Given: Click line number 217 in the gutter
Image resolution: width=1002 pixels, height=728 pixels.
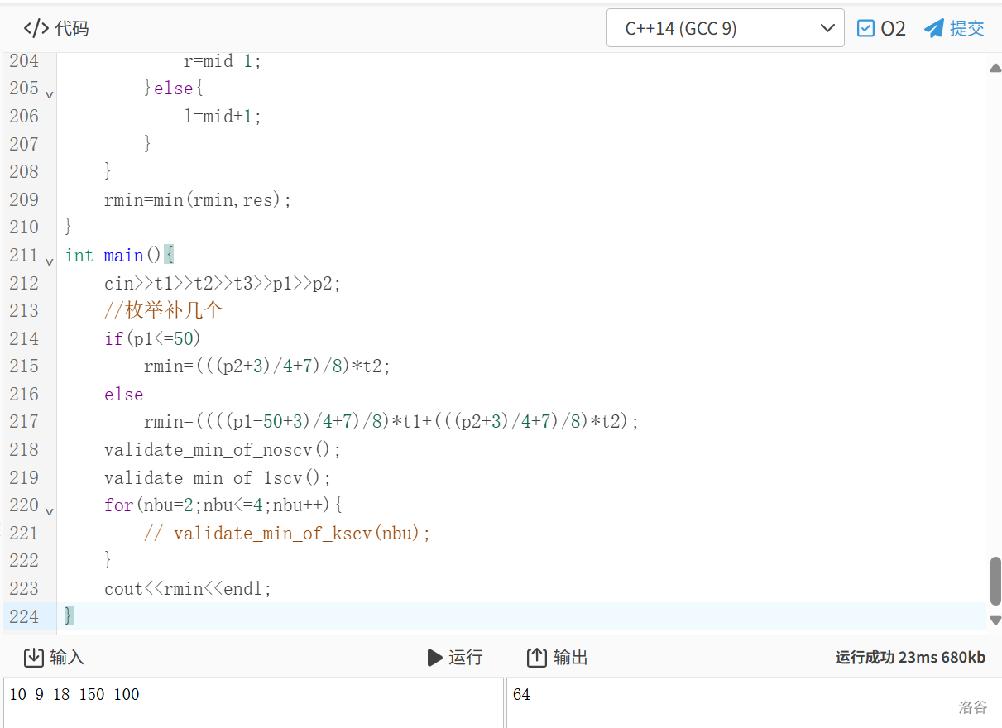Looking at the screenshot, I should point(24,422).
